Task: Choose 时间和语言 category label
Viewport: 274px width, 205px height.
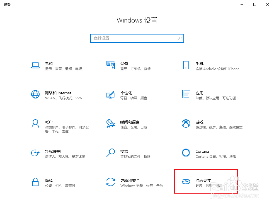Action: [130, 122]
